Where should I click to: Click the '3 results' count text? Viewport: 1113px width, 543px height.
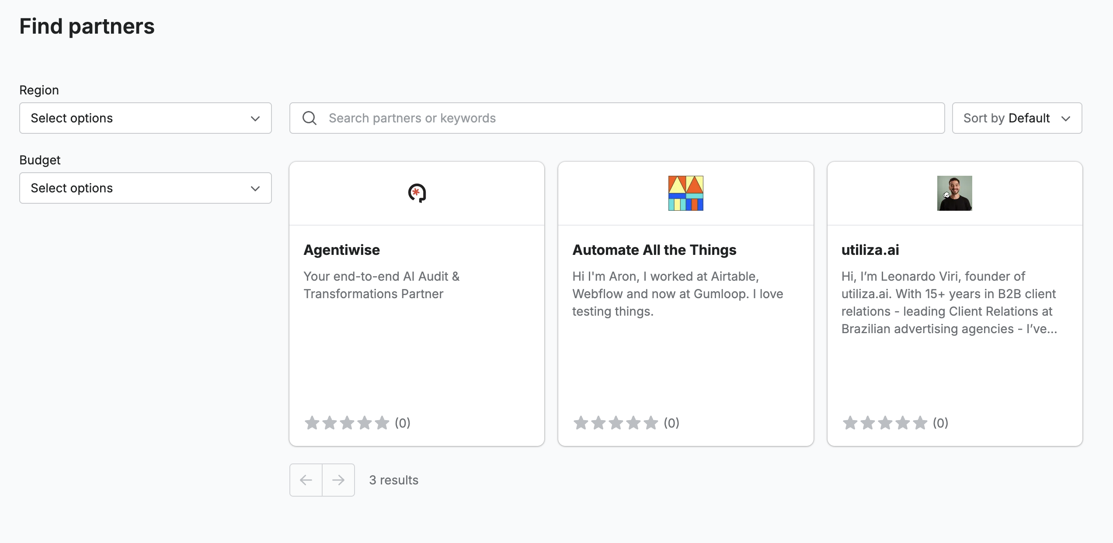393,480
